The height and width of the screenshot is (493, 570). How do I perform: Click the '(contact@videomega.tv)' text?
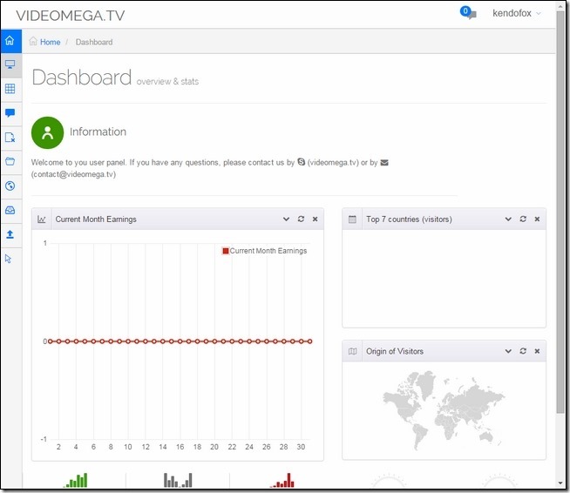point(73,174)
